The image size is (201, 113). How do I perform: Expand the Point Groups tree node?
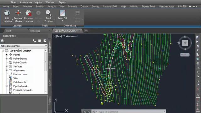coord(7,59)
